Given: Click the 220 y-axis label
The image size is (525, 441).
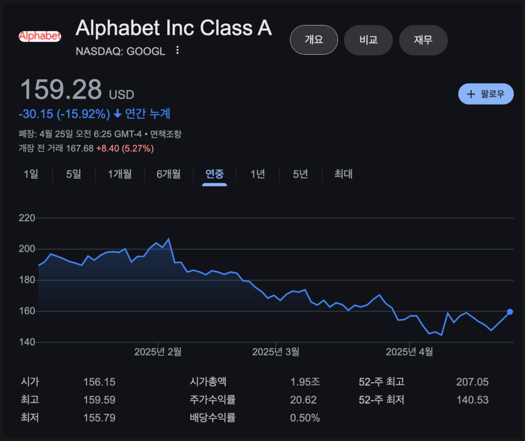Looking at the screenshot, I should [27, 218].
